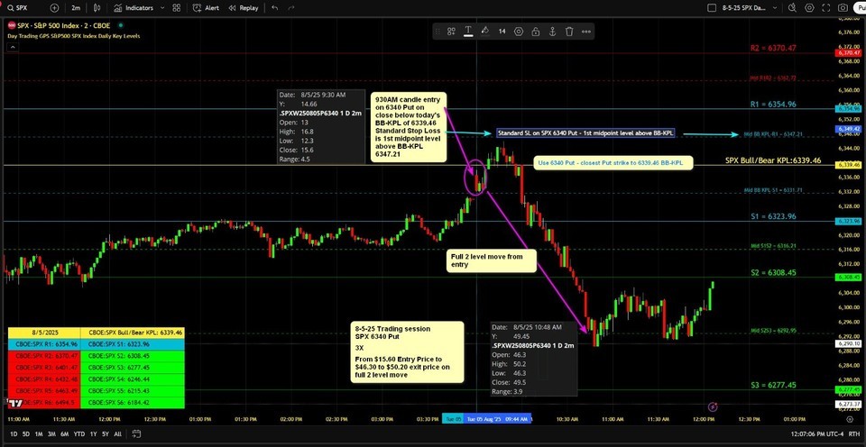Screen dimensions: 866x447
Task: Click the 6,290.10 current price label
Action: 849,343
